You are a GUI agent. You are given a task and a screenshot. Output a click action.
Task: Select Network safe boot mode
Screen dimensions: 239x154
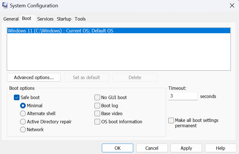click(23, 130)
